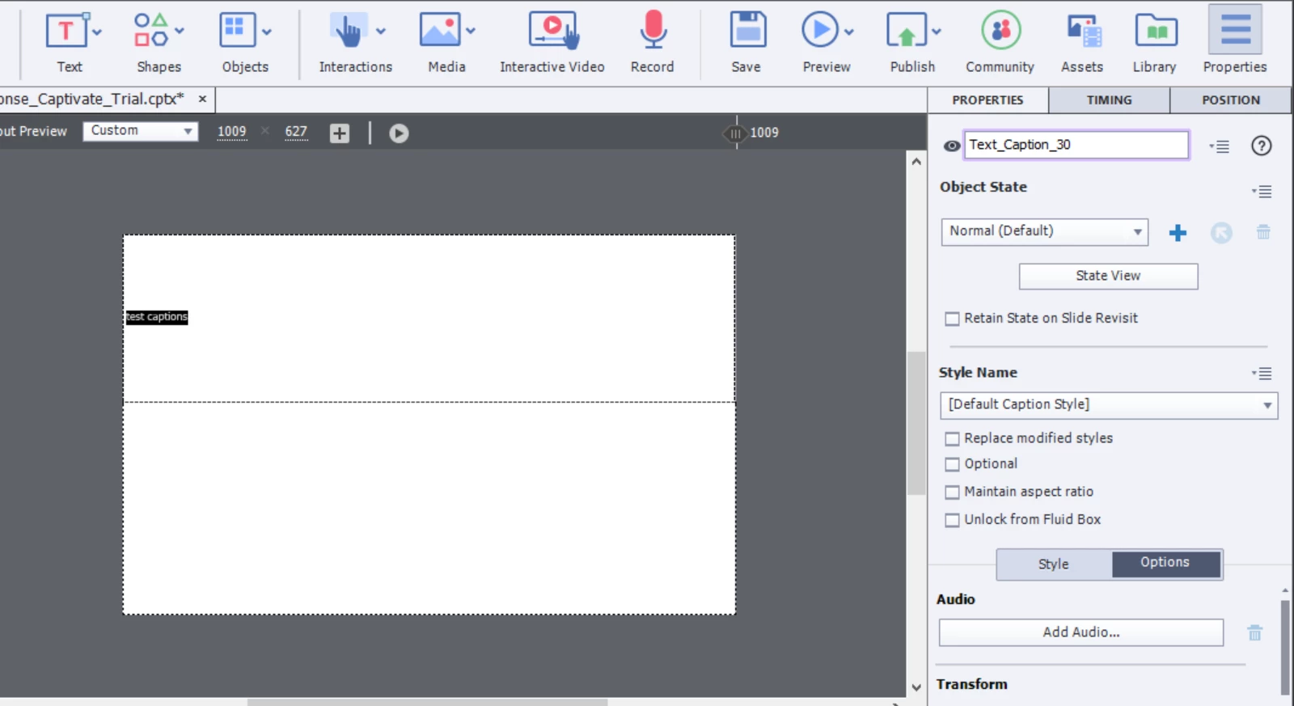
Task: Click the stage vertical scrollbar thumb
Action: (x=916, y=423)
